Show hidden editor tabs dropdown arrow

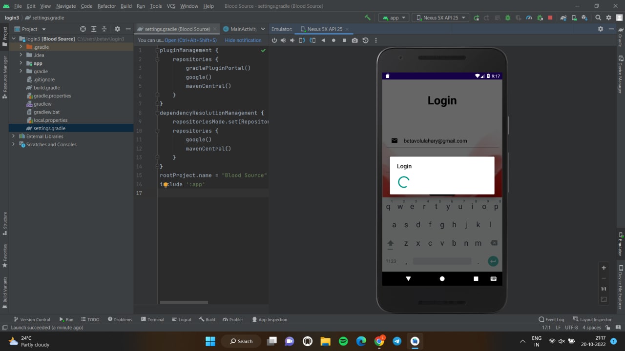pyautogui.click(x=263, y=29)
